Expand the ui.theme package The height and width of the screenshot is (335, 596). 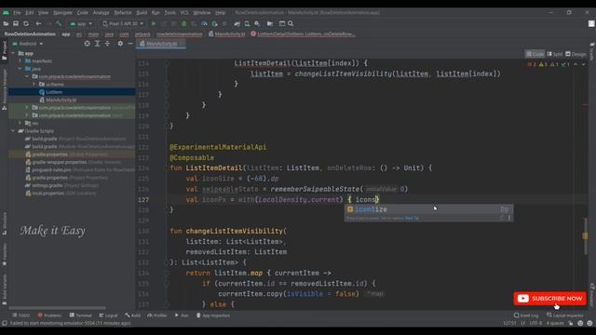(34, 84)
